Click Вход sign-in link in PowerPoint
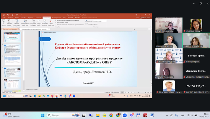 pyautogui.click(x=138, y=18)
